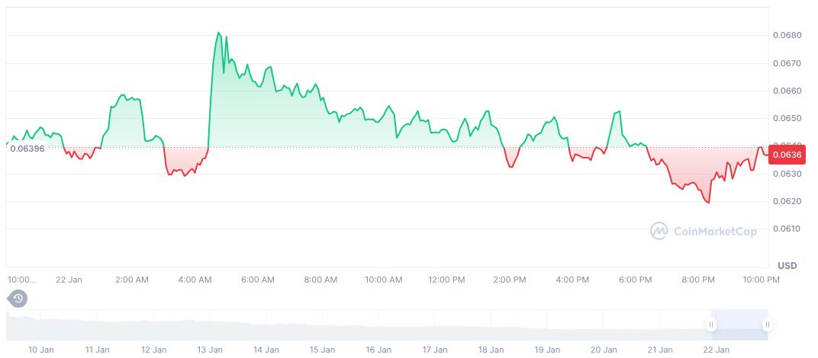
Task: Click 10 Jan on the overview timeline
Action: pyautogui.click(x=41, y=350)
